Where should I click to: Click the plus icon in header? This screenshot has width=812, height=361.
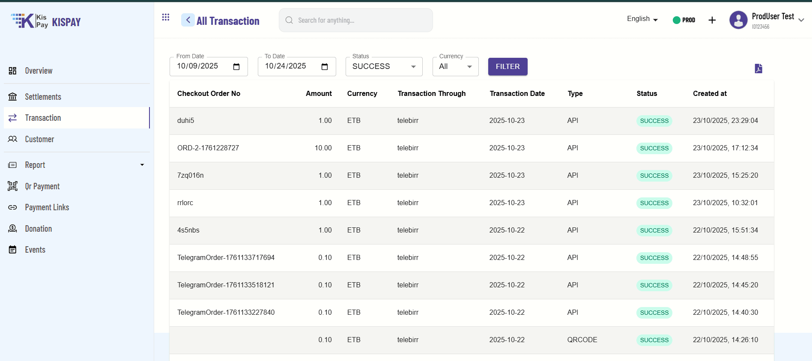[x=712, y=20]
